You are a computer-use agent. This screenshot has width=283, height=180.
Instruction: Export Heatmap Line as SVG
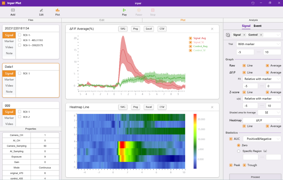pyautogui.click(x=123, y=107)
